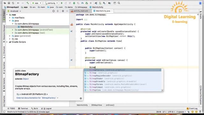Toggle the Build Variants tool window
The width and height of the screenshot is (204, 115).
point(4,84)
